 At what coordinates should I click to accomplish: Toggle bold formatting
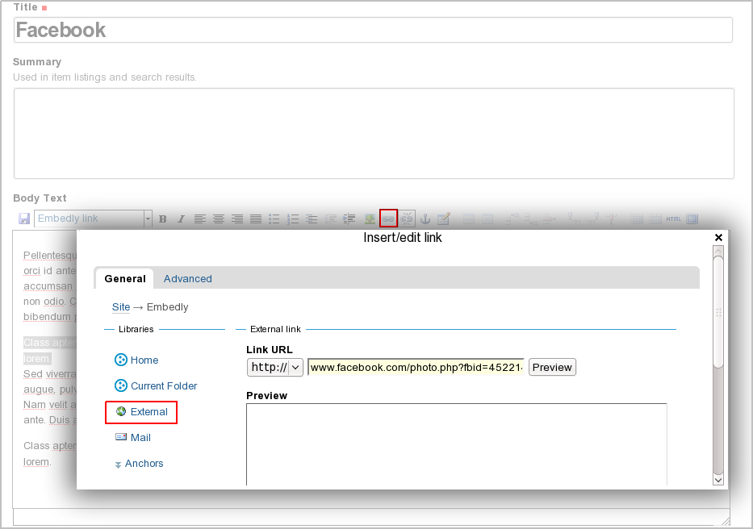[x=162, y=219]
